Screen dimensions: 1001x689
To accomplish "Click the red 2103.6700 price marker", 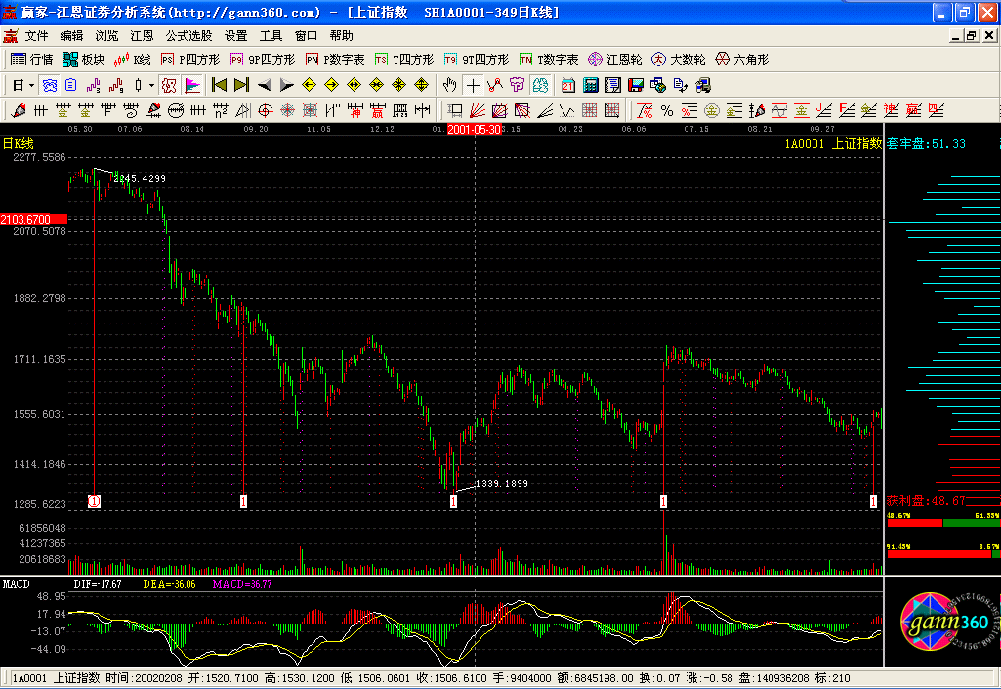I will click(33, 218).
